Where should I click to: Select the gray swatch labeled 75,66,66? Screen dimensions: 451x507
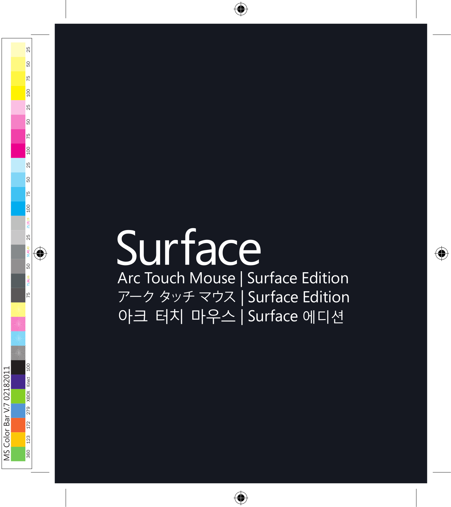click(x=18, y=281)
